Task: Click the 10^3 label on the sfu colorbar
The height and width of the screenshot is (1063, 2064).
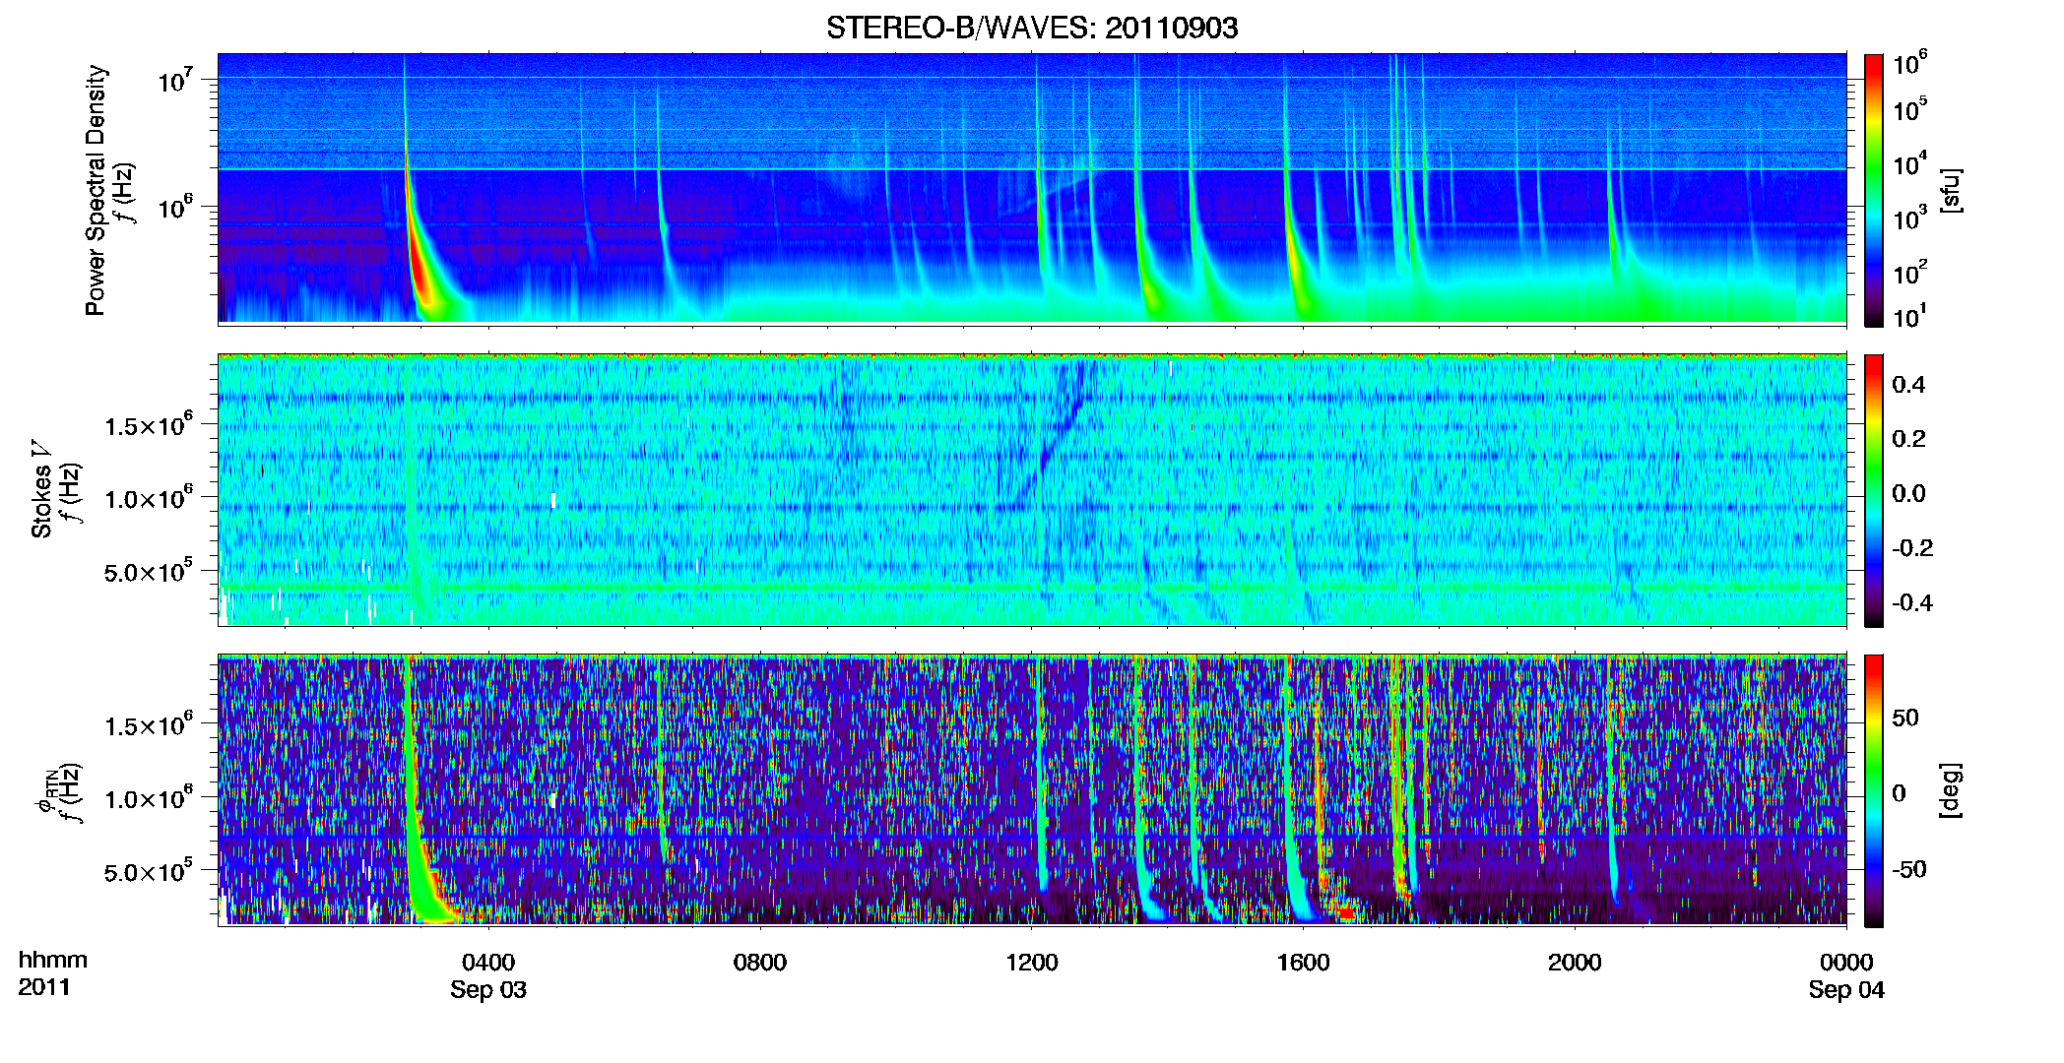Action: tap(1909, 219)
